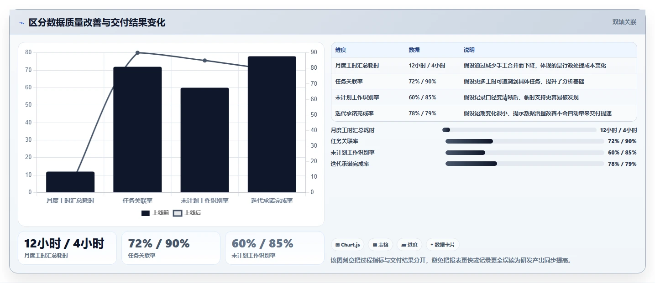Click the spark icon beside the card title
Viewport: 655px width, 283px height.
pos(21,23)
